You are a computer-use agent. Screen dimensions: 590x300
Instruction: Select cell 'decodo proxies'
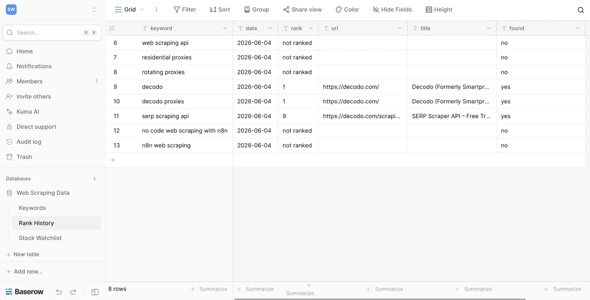[x=185, y=102]
